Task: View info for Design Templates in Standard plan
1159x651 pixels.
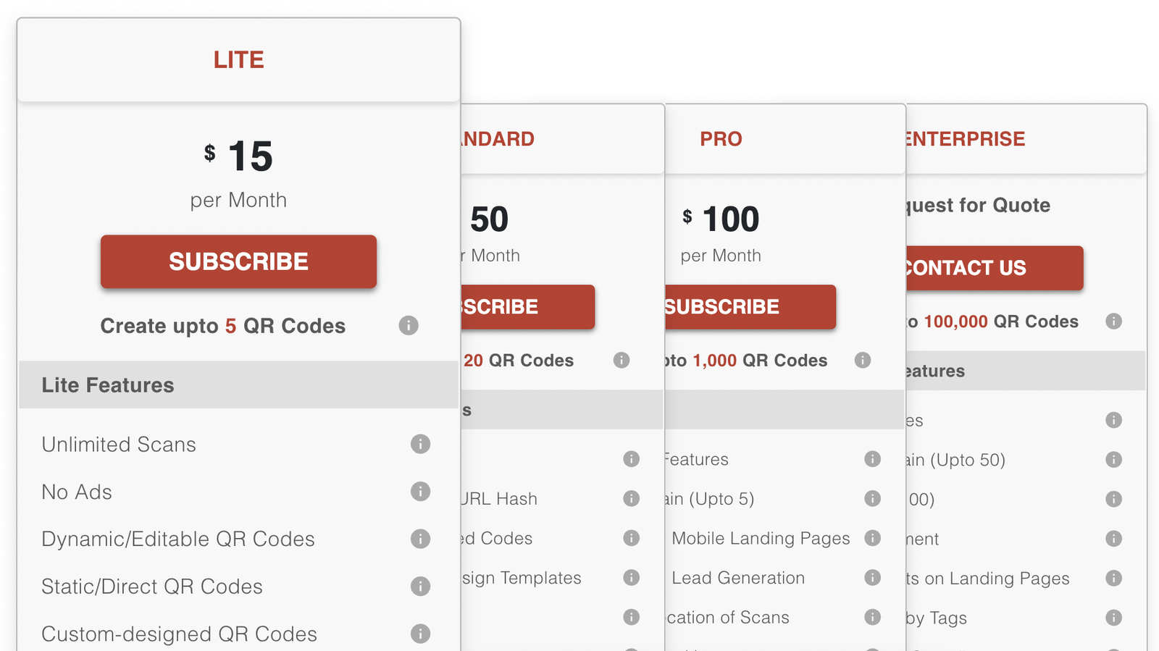Action: (631, 578)
